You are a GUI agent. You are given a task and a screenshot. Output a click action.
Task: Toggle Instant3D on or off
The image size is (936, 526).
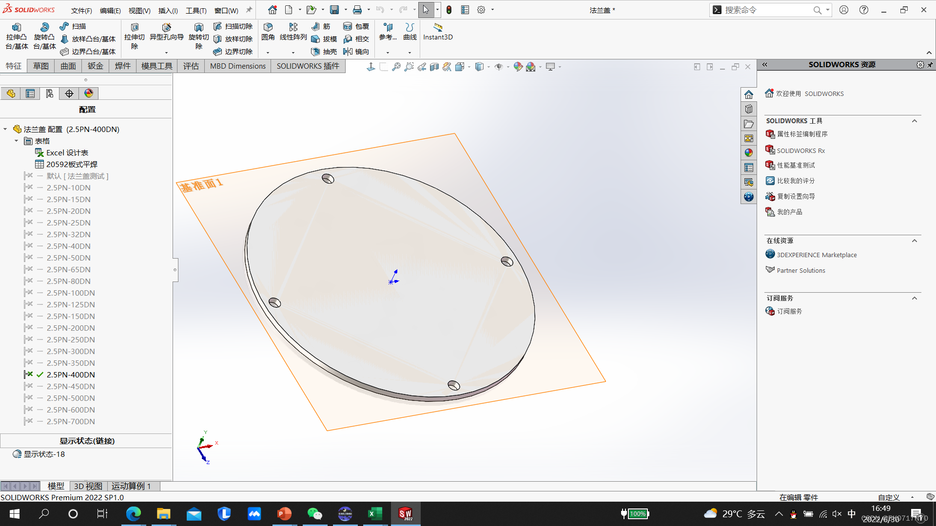pos(437,32)
